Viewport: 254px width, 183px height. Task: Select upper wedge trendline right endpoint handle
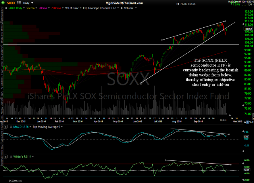tap(225, 21)
